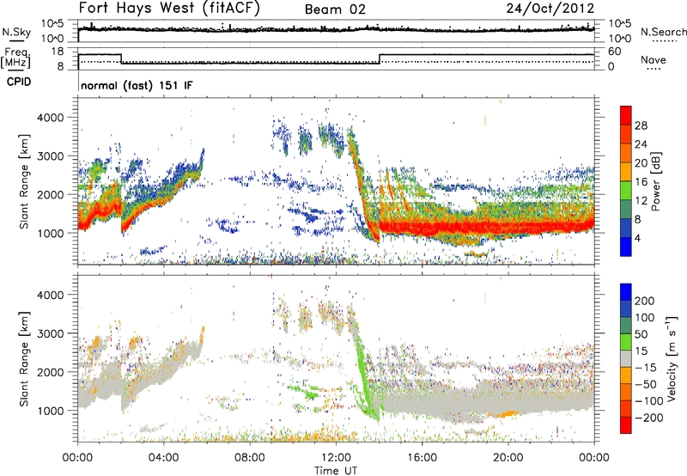Click the '200' velocity colorbar tick
Screen dimensions: 687x476
(645, 301)
